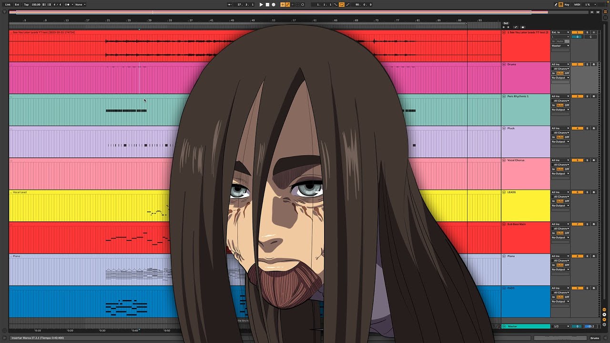Jump to next locator arrow
The image size is (610, 343).
pyautogui.click(x=508, y=27)
